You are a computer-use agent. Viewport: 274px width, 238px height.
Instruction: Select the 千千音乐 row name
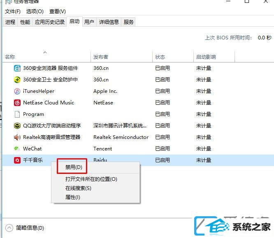click(x=33, y=160)
